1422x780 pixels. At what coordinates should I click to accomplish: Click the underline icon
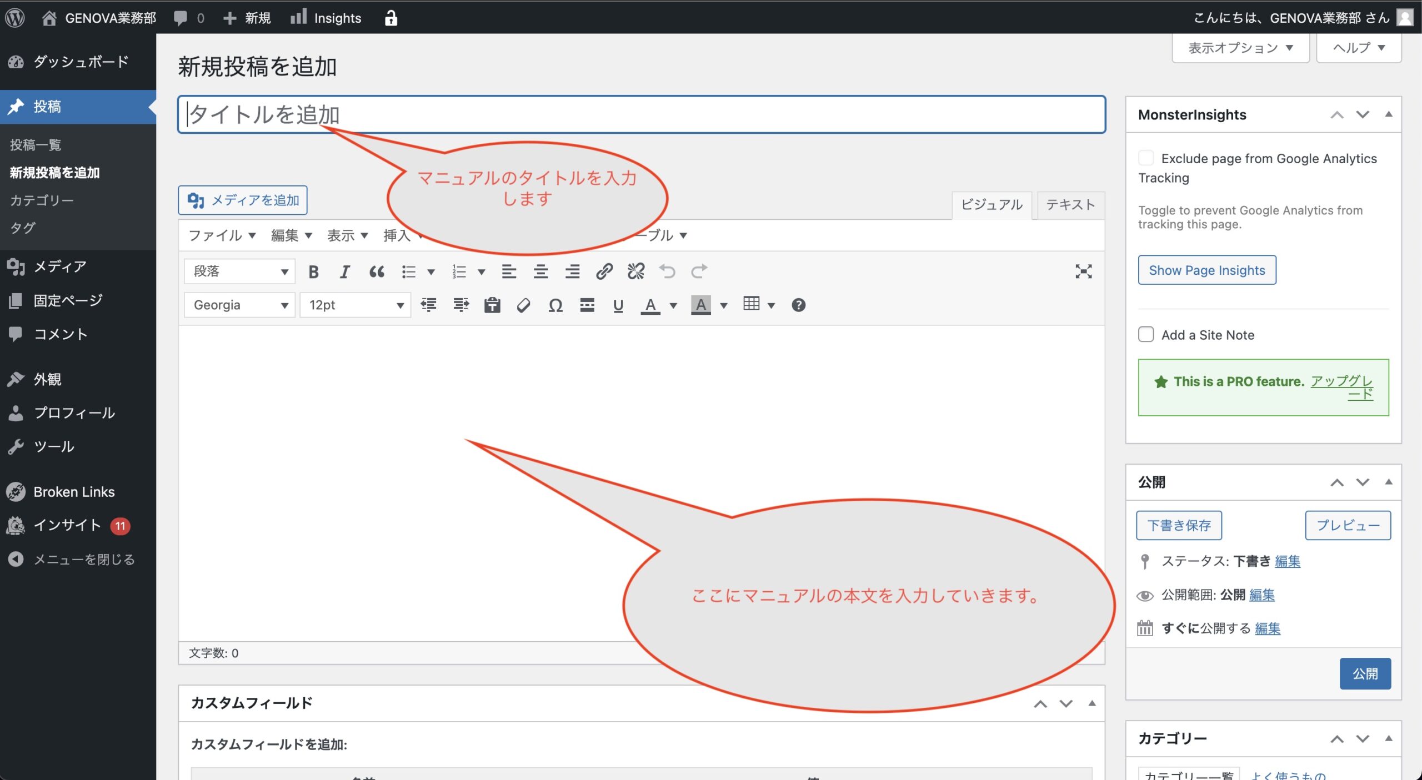pos(618,305)
